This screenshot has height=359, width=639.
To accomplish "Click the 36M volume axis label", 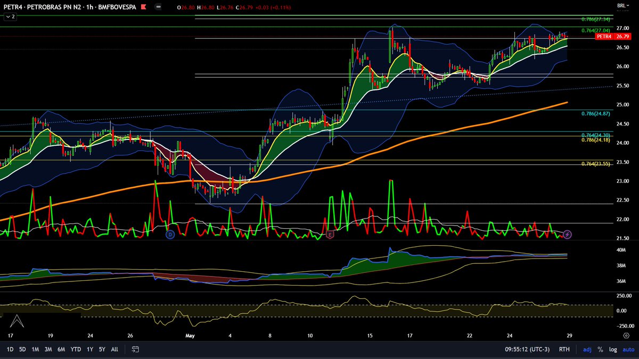I will [621, 281].
